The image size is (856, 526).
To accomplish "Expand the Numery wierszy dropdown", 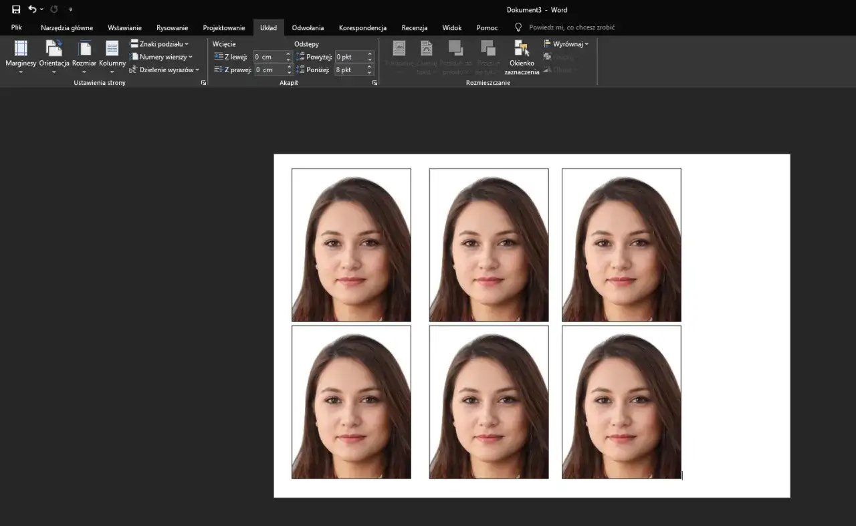I will 163,57.
